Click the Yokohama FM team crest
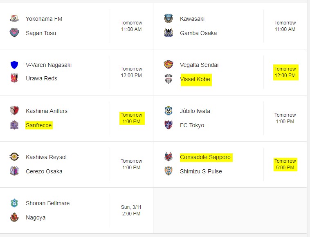 coord(14,19)
